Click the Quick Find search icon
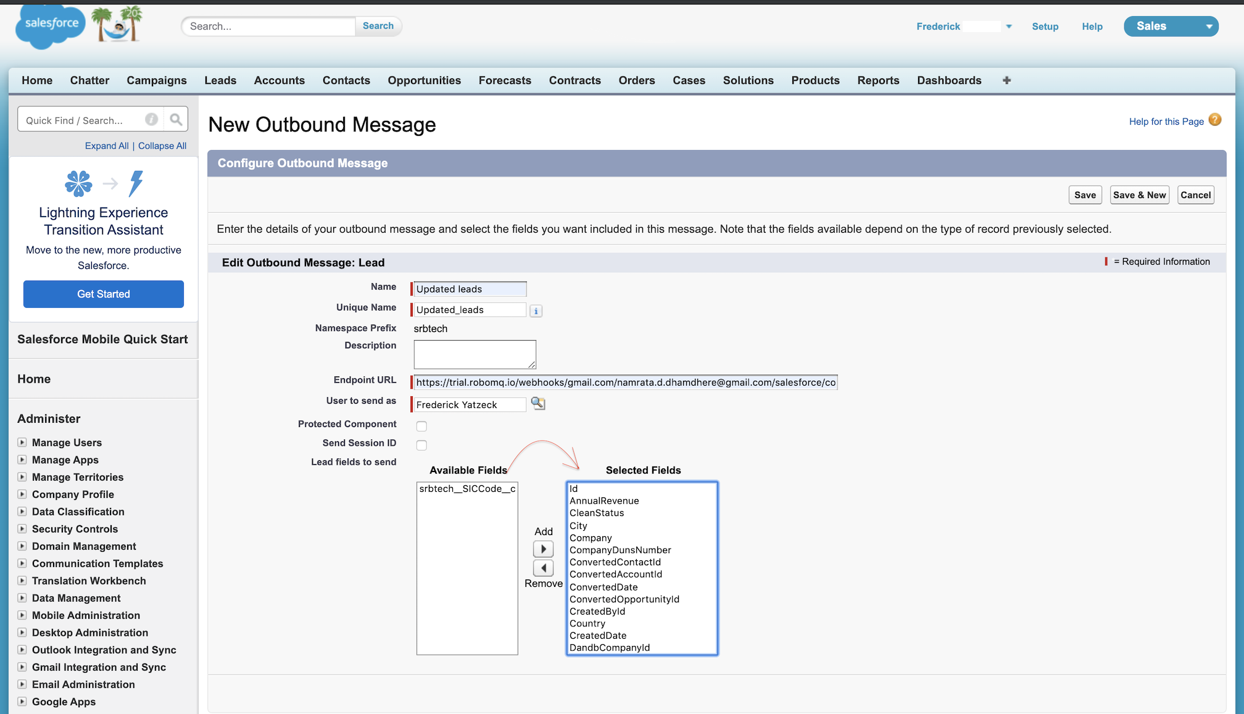This screenshot has width=1244, height=714. point(175,120)
